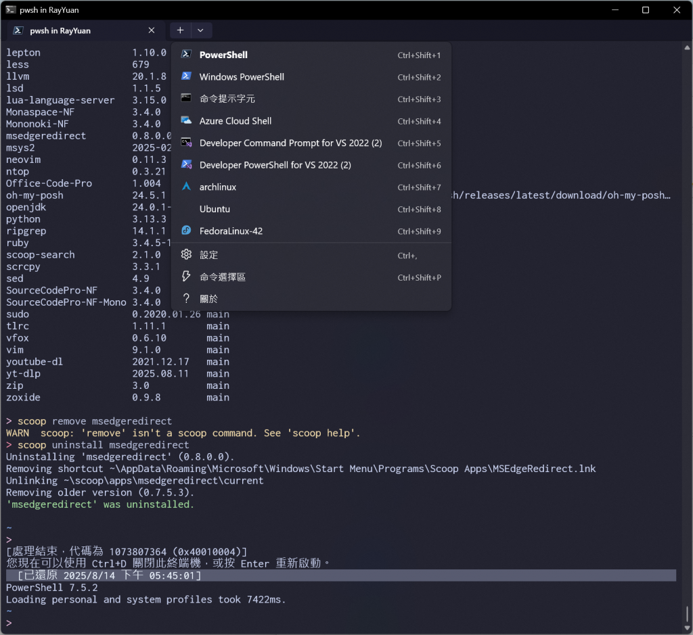693x635 pixels.
Task: Click the 'Unlinking ~\scoop\apps' output line
Action: pos(135,480)
